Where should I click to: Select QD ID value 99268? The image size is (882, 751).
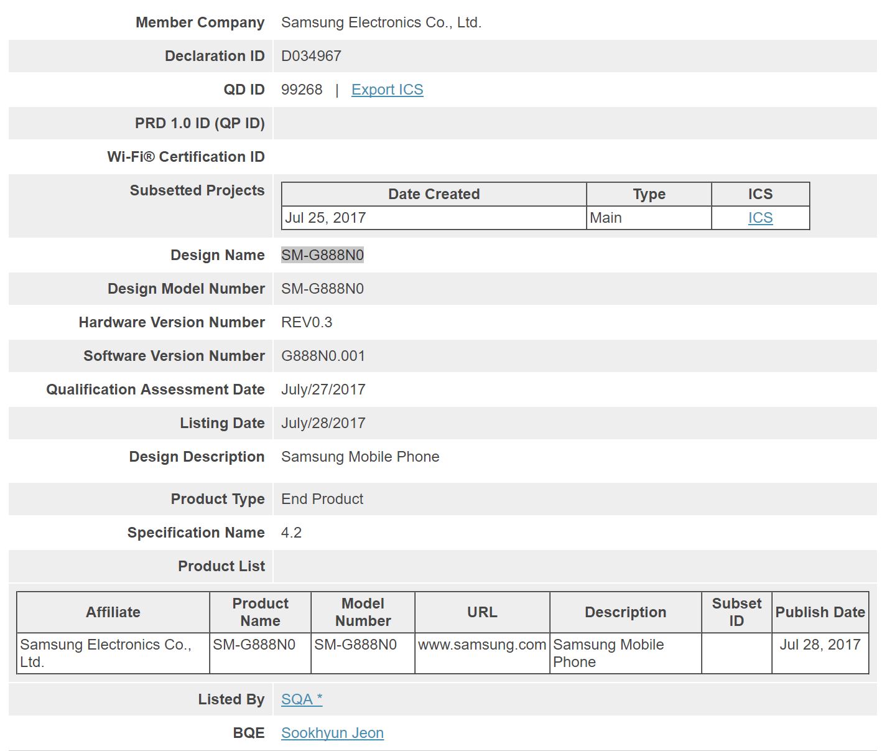pos(302,90)
